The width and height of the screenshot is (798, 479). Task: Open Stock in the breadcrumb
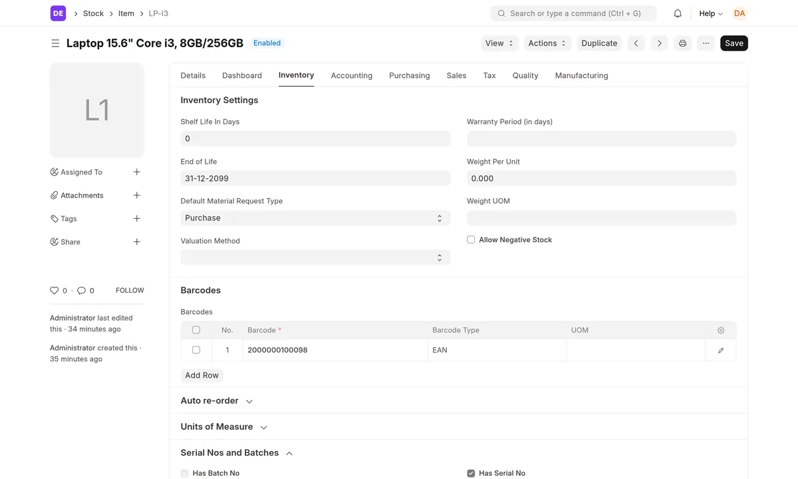(x=93, y=13)
